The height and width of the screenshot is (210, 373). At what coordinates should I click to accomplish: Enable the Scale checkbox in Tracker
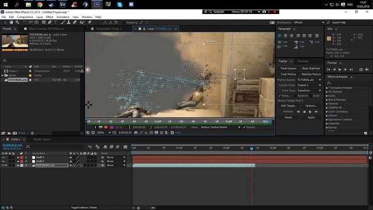point(311,96)
